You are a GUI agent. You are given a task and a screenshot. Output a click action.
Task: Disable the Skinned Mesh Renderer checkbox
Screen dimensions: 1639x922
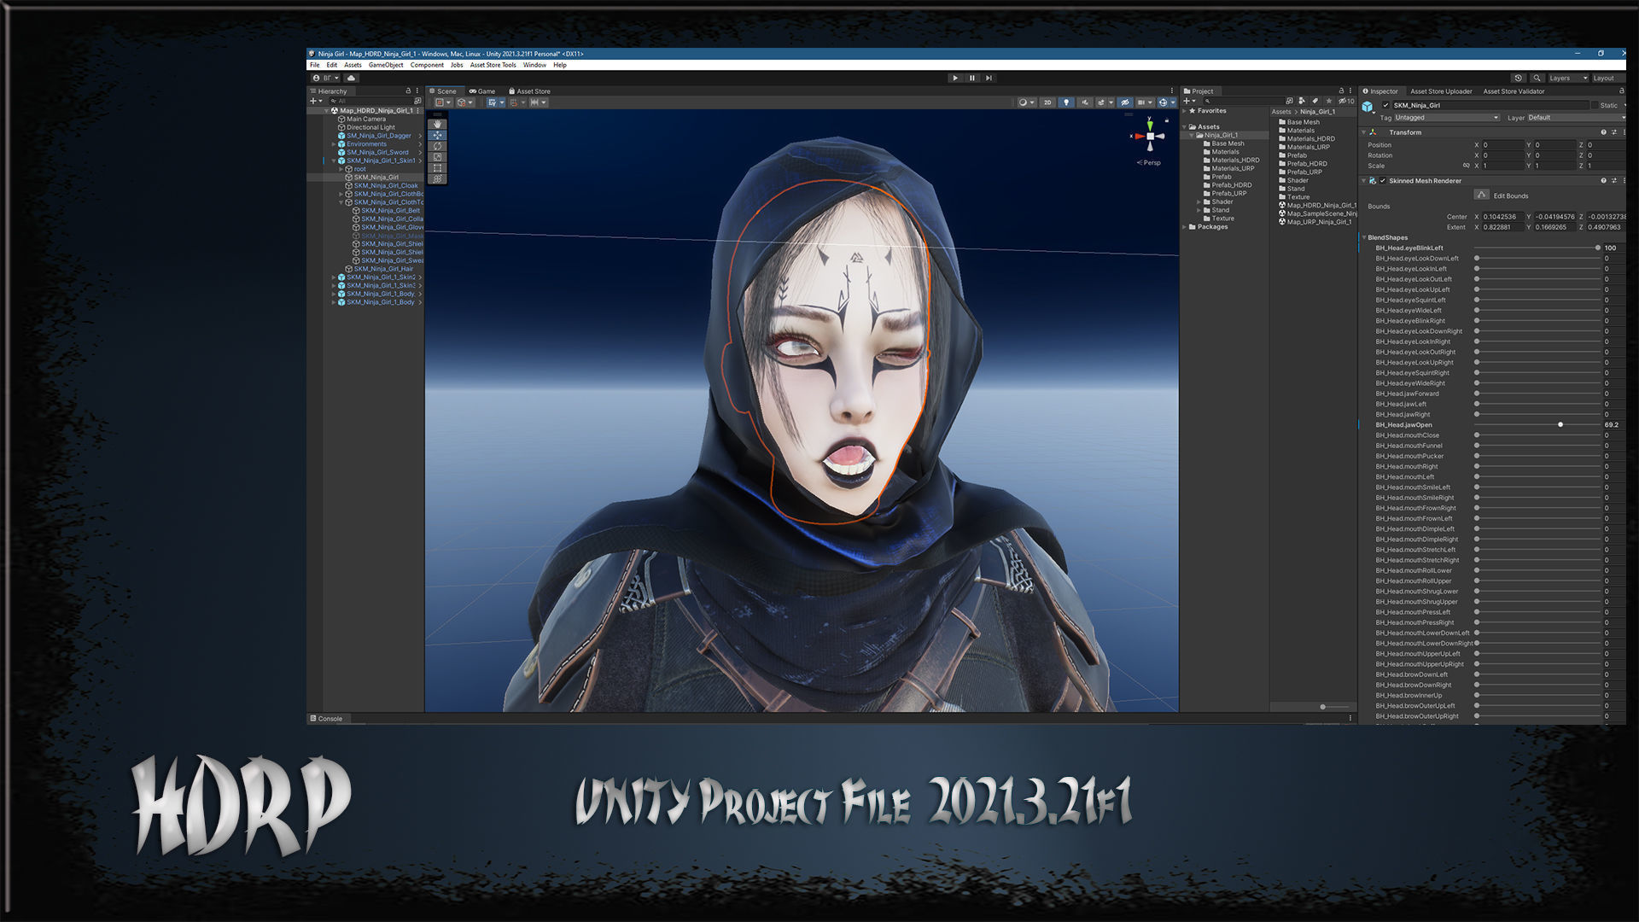coord(1383,181)
